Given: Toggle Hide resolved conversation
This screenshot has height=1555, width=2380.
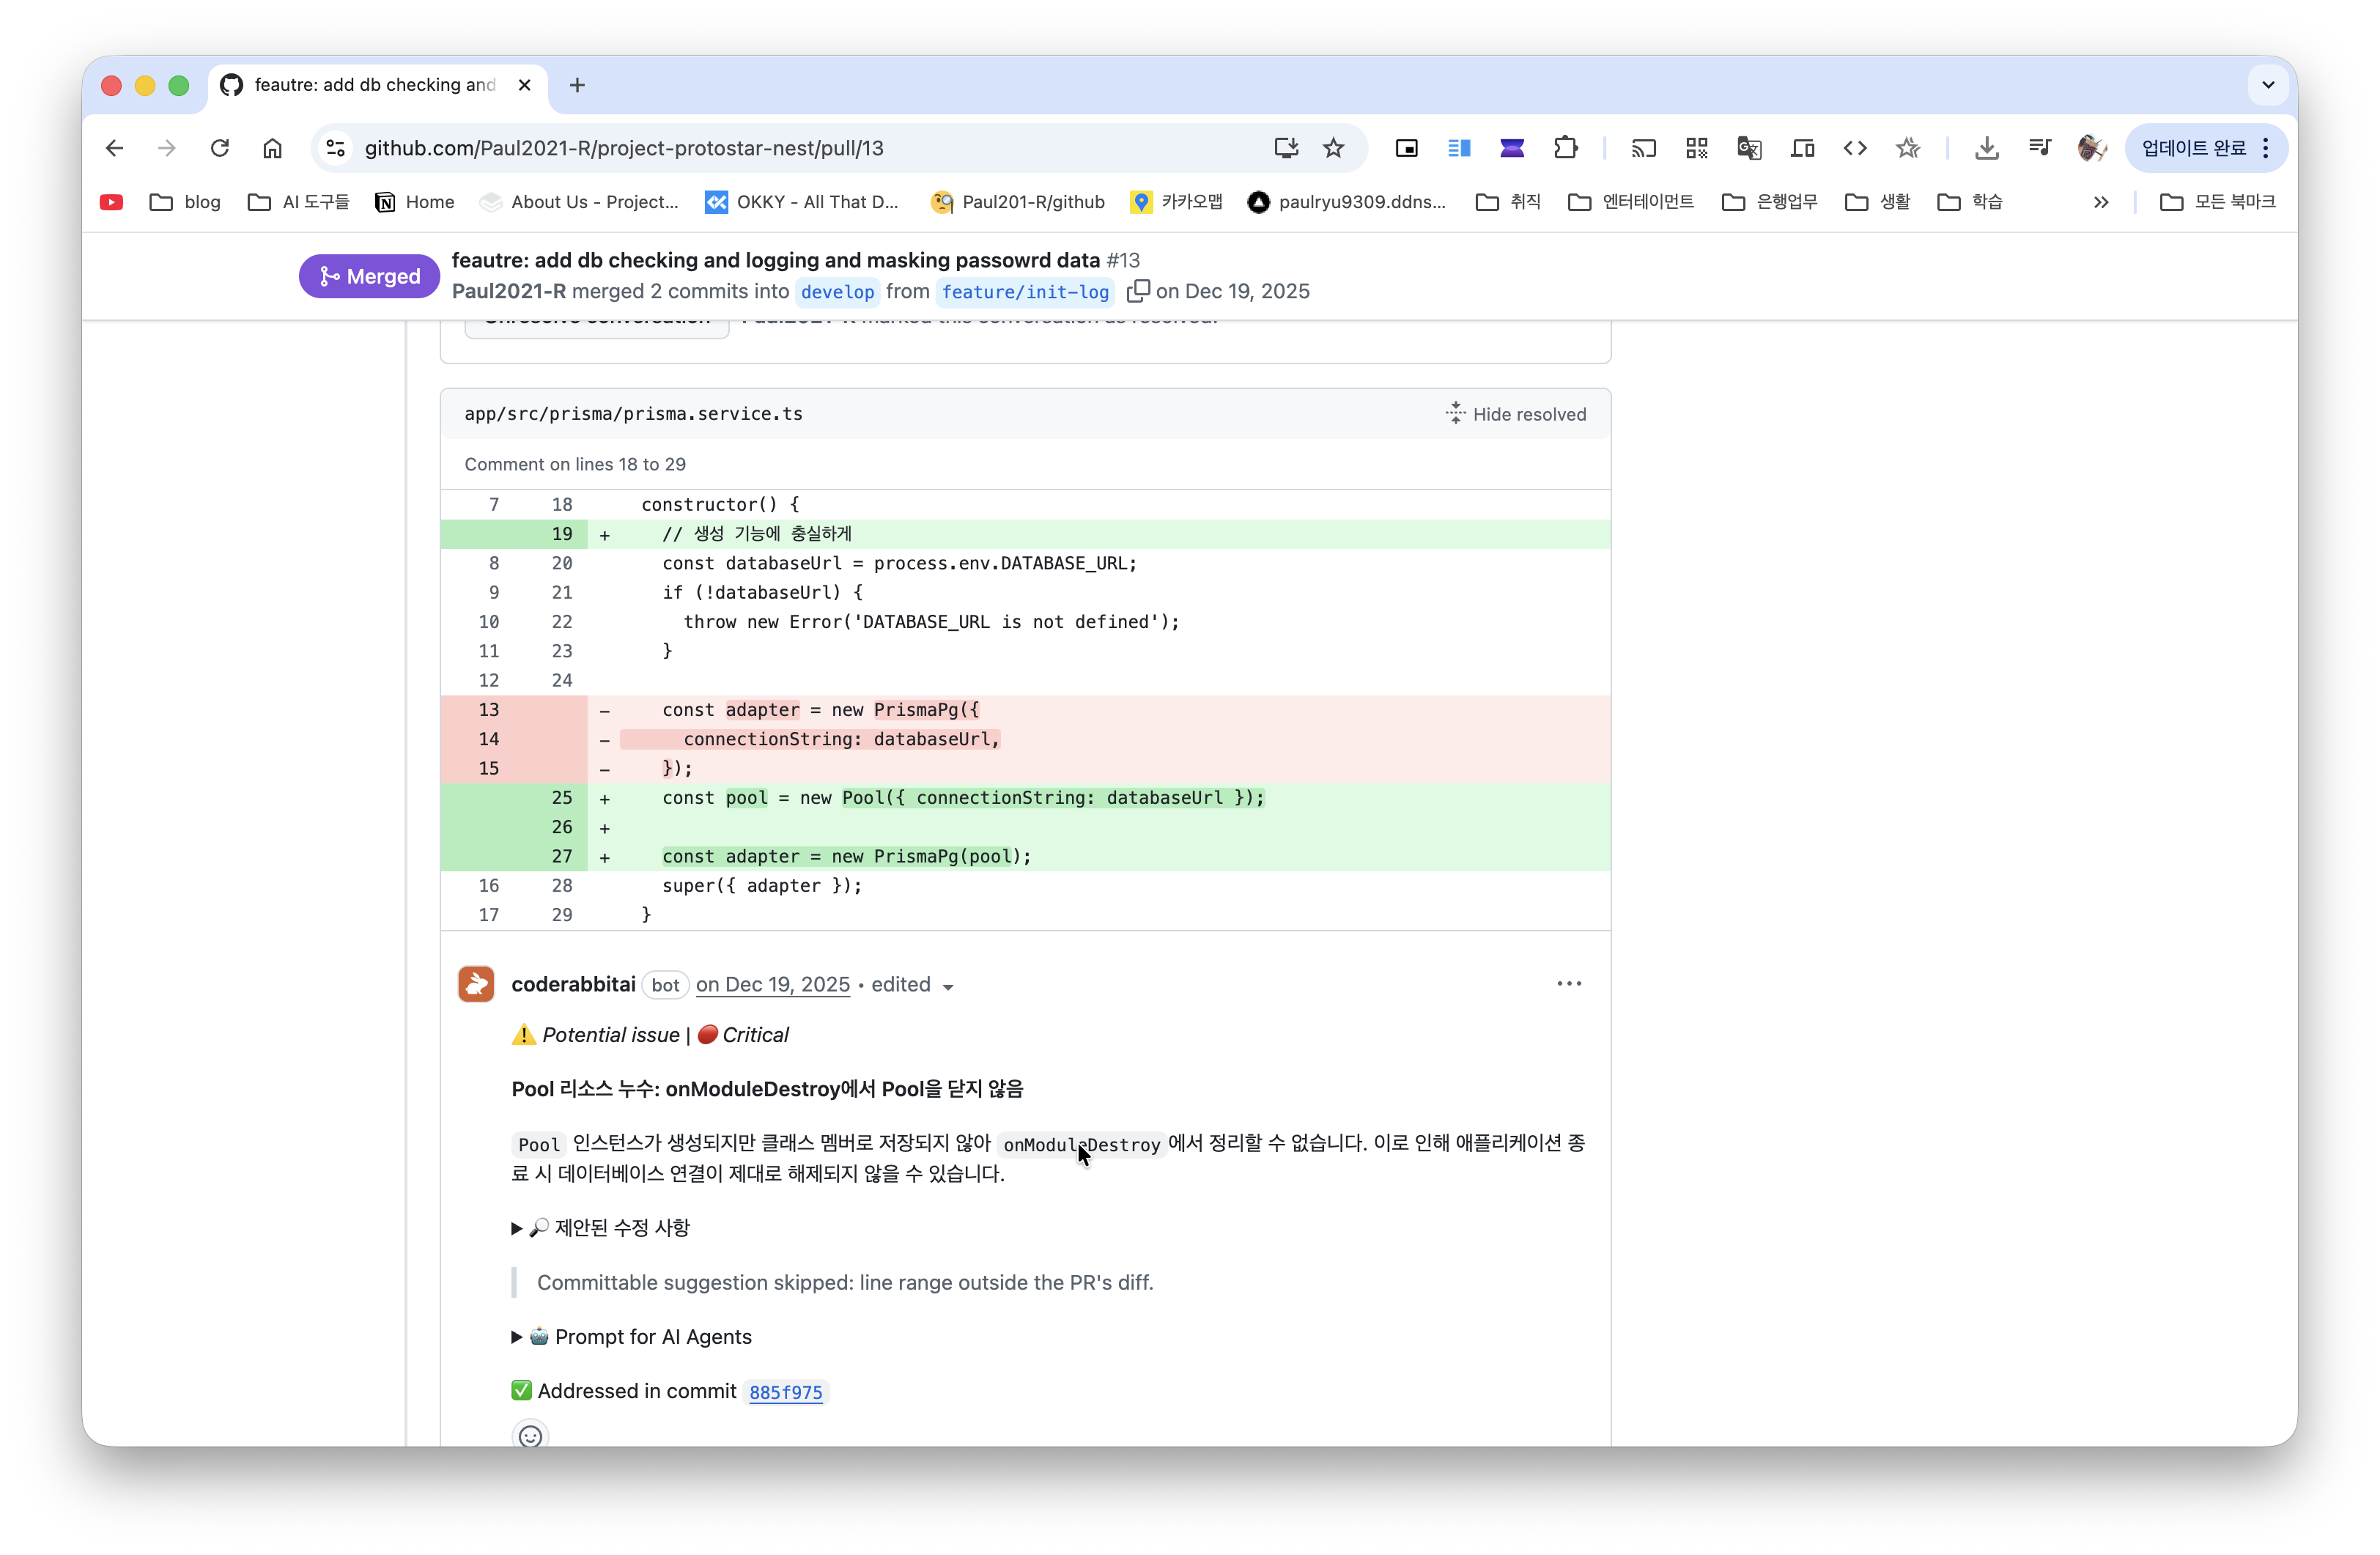Looking at the screenshot, I should click(x=1515, y=414).
